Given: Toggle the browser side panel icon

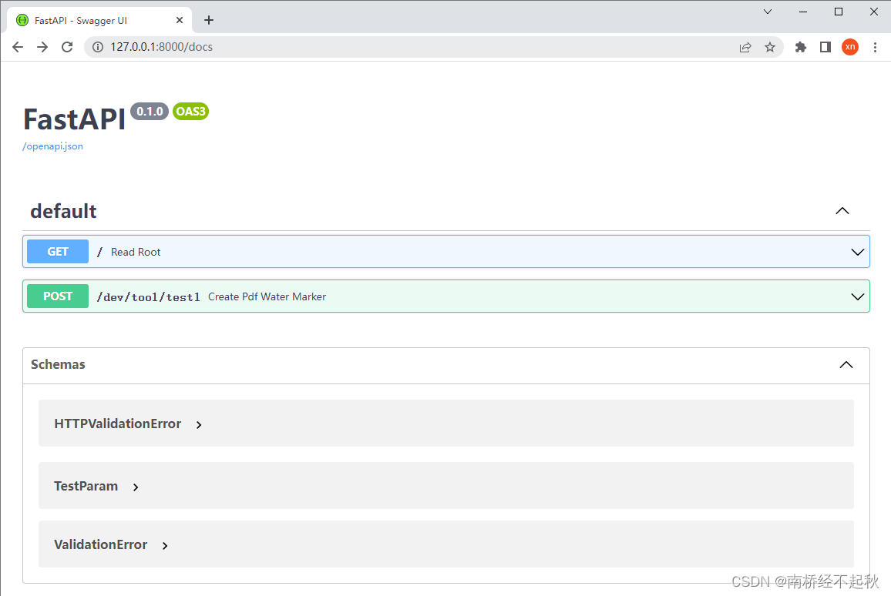Looking at the screenshot, I should click(x=825, y=47).
